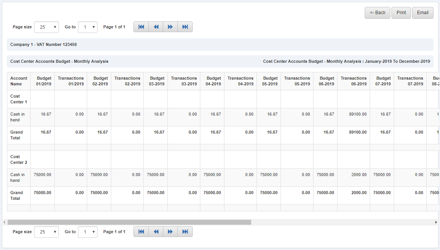Open the top Go to page dropdown
This screenshot has width=440, height=250.
point(88,27)
